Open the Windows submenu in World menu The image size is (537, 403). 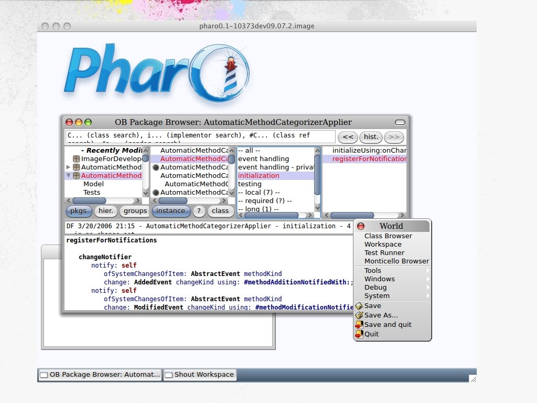tap(392, 279)
